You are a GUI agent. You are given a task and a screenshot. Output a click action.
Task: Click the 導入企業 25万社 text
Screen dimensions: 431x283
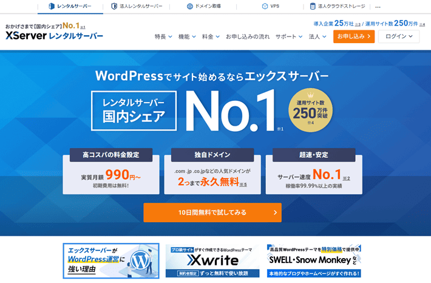click(334, 23)
